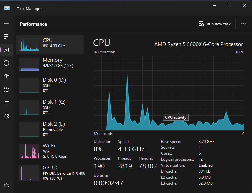252x193 pixels.
Task: Select the GPU 0 NVIDIA GeForce entry
Action: click(50, 173)
